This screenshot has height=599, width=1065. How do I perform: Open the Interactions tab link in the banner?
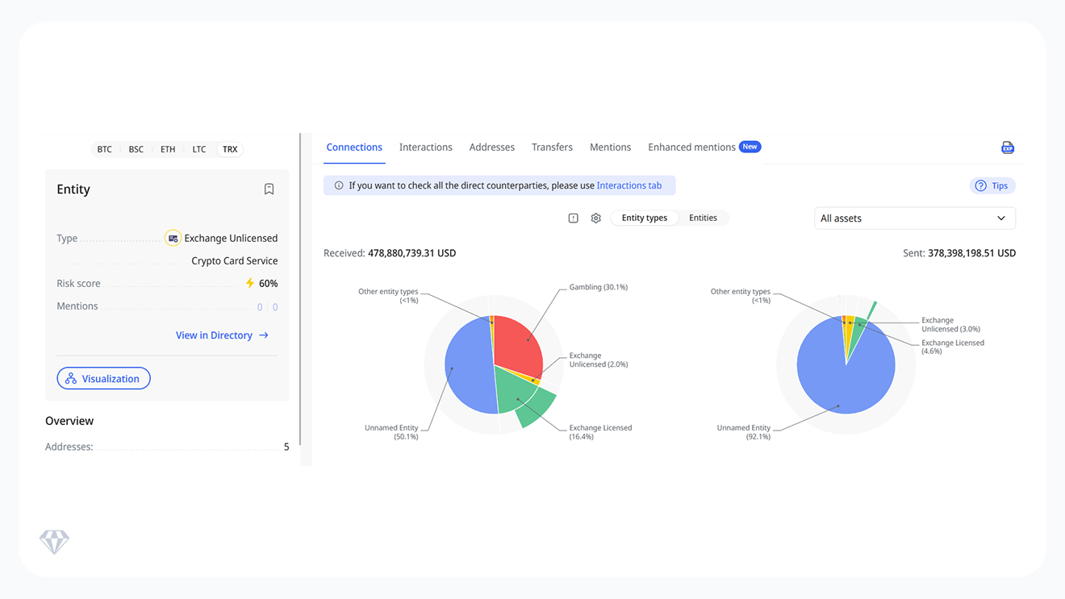[629, 185]
